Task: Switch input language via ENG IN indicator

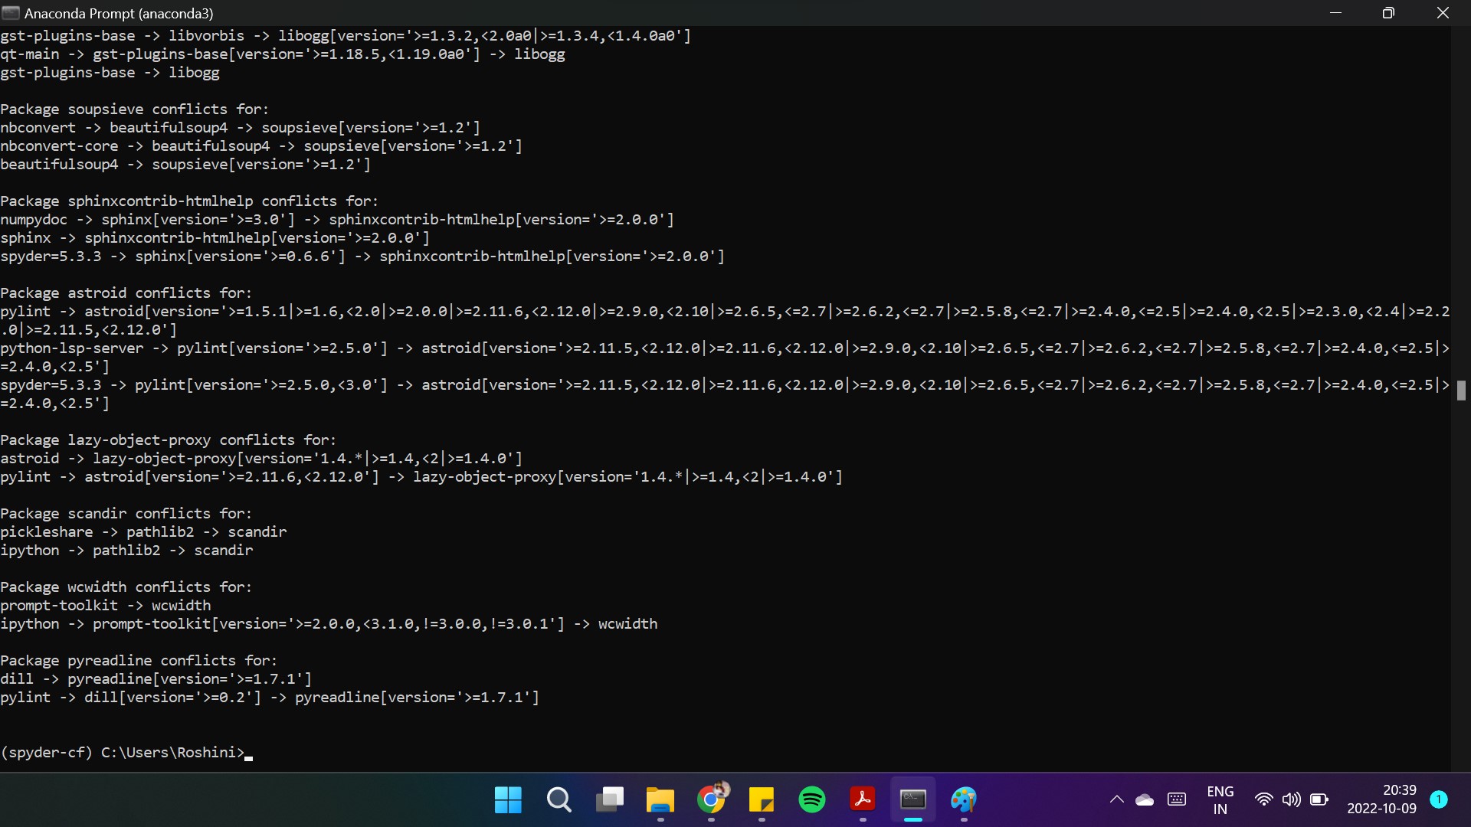Action: click(x=1220, y=799)
